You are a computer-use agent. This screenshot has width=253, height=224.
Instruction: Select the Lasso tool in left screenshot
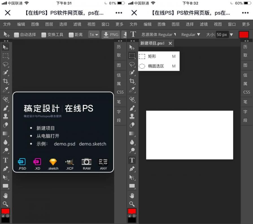(5, 64)
